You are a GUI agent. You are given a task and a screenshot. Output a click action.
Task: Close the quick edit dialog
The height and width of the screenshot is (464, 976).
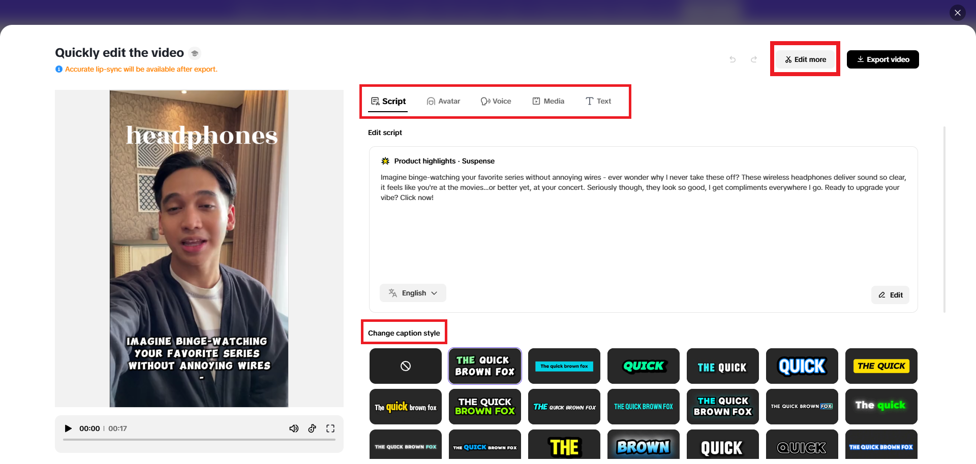pos(958,13)
